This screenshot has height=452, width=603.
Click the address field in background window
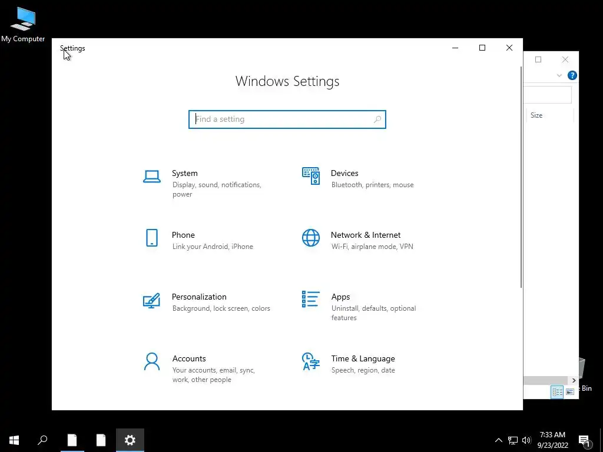coord(548,95)
